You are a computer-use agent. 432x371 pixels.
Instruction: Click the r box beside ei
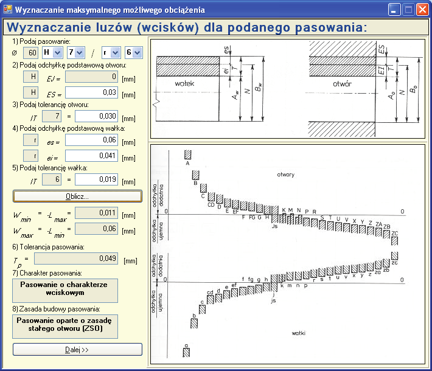(x=30, y=156)
